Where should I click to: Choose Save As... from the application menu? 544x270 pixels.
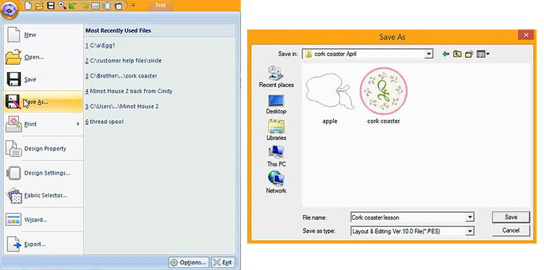(x=43, y=102)
